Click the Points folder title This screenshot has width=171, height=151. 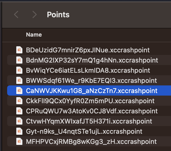(58, 15)
